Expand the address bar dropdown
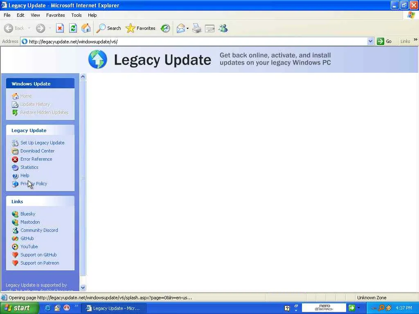This screenshot has width=419, height=314. [x=370, y=41]
